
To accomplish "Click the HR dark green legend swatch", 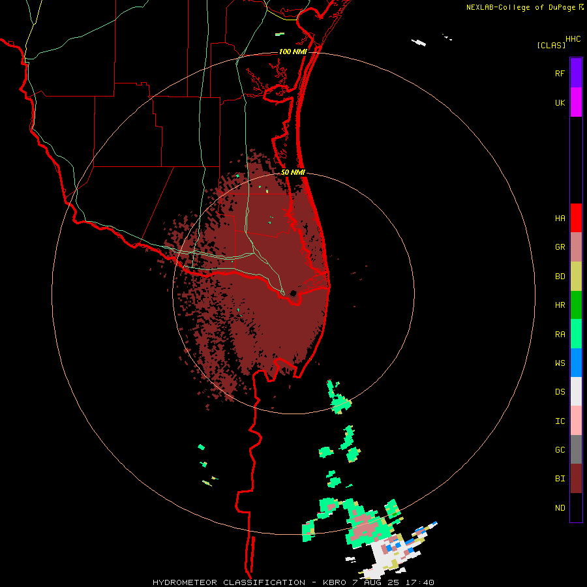I will point(576,305).
